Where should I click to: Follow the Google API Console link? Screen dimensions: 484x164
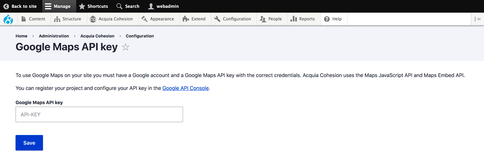coord(186,88)
